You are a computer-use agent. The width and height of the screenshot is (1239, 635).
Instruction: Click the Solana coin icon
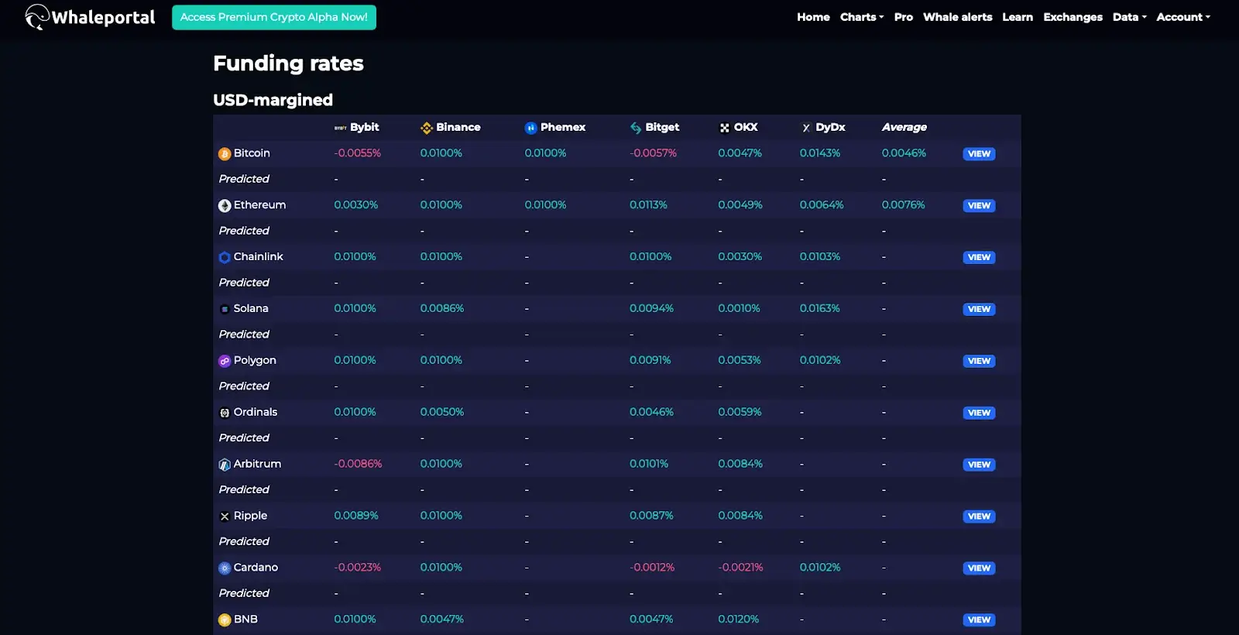(x=225, y=309)
